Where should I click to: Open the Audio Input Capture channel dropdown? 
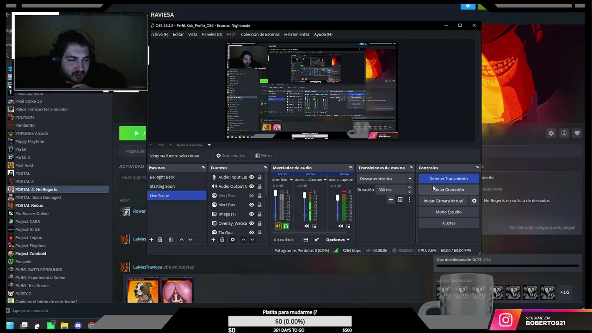pos(325,180)
